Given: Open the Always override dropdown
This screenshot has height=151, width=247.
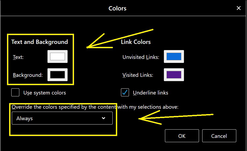Looking at the screenshot, I should (x=62, y=118).
